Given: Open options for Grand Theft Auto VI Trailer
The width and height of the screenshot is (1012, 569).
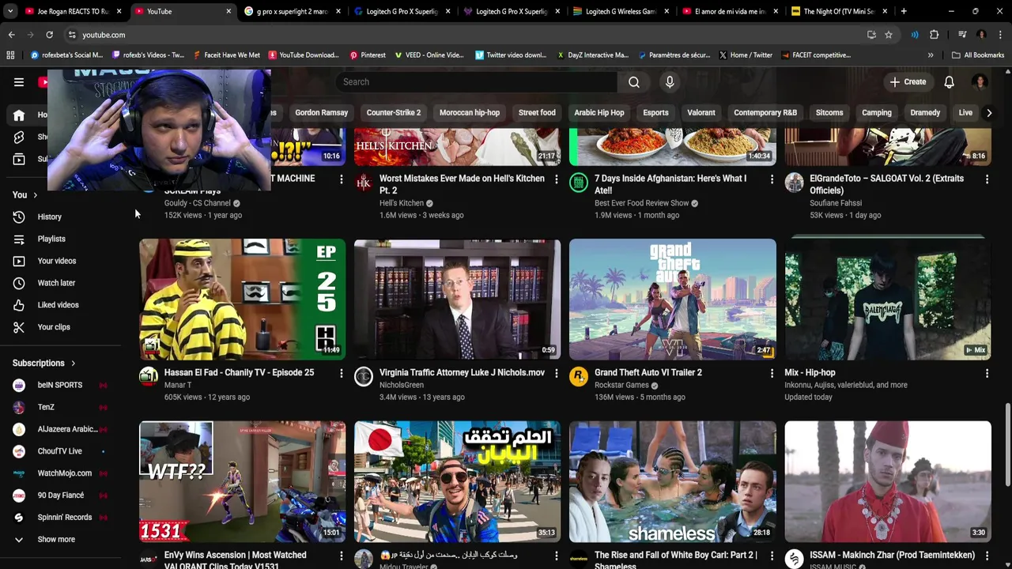Looking at the screenshot, I should click(772, 373).
